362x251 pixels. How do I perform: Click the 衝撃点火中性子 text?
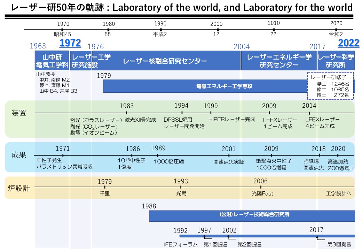[x=274, y=161]
